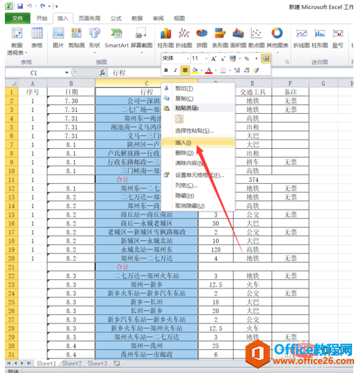Select row 15 header

[x=11, y=214]
